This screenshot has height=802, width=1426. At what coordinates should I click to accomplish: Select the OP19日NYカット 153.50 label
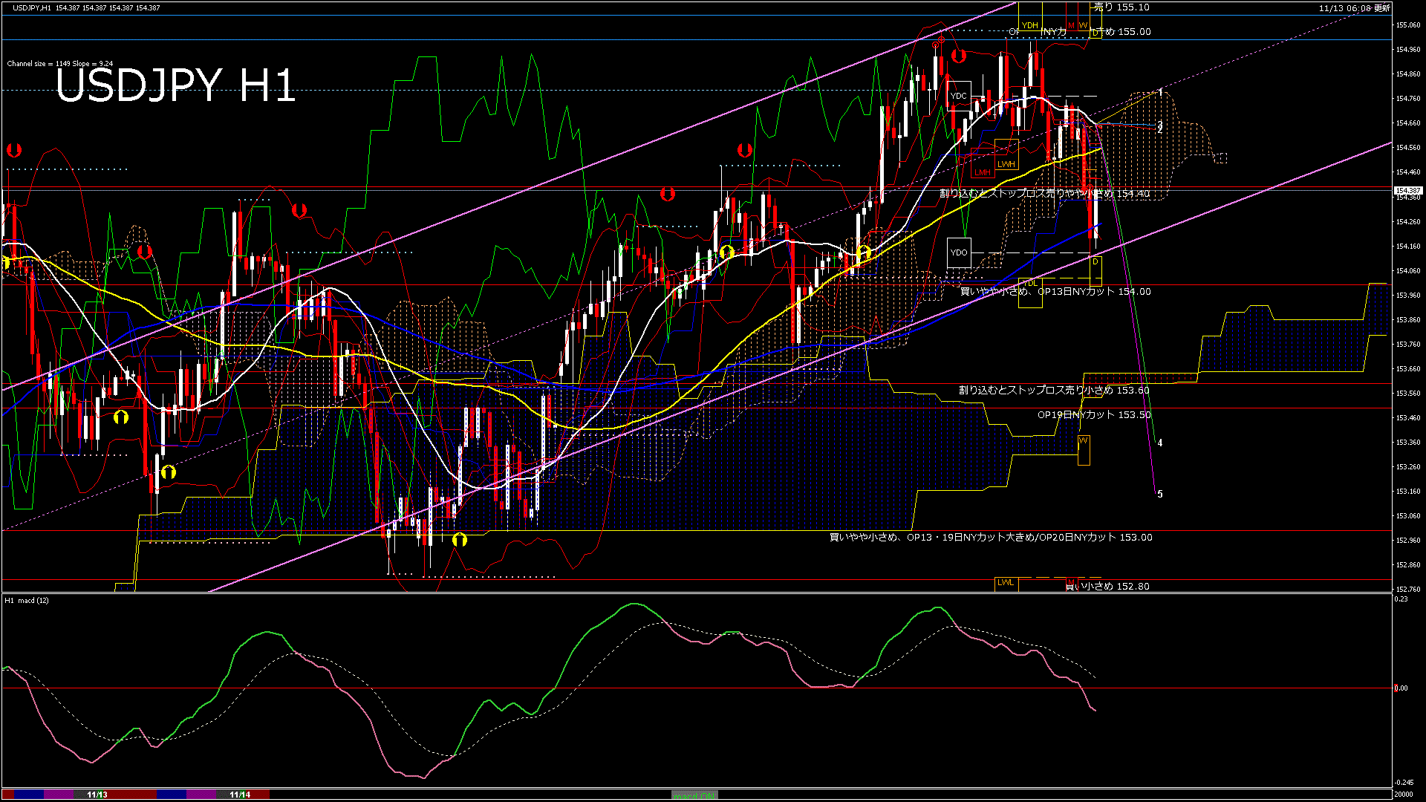tap(1094, 415)
